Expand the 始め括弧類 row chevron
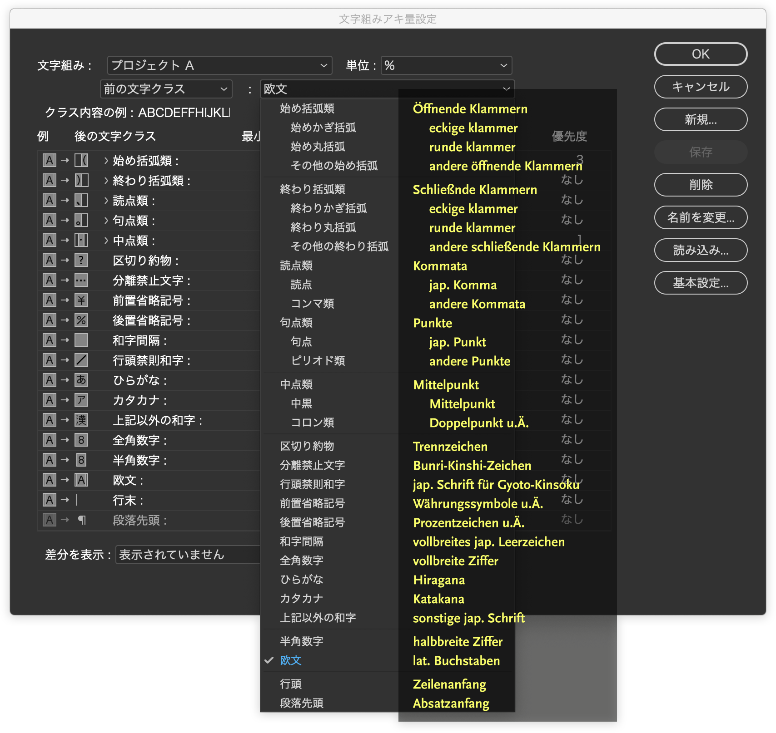This screenshot has width=776, height=733. pos(106,161)
